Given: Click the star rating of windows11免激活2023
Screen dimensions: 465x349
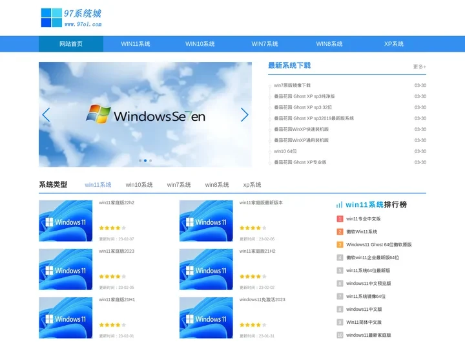Looking at the screenshot, I should pos(253,325).
